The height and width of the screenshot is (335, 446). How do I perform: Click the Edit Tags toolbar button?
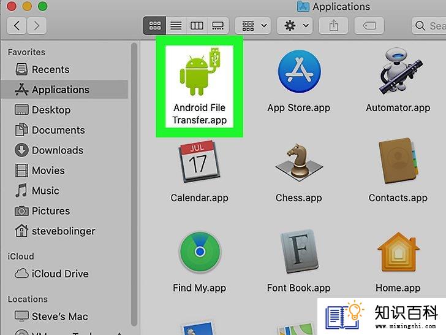(369, 26)
